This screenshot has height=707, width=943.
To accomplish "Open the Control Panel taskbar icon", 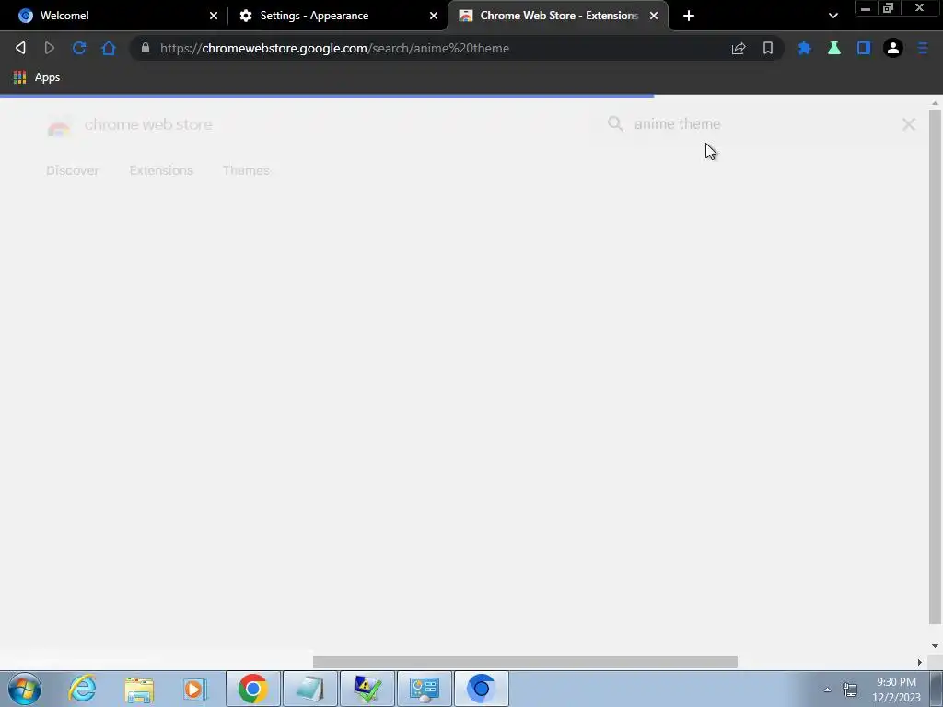I will coord(425,689).
